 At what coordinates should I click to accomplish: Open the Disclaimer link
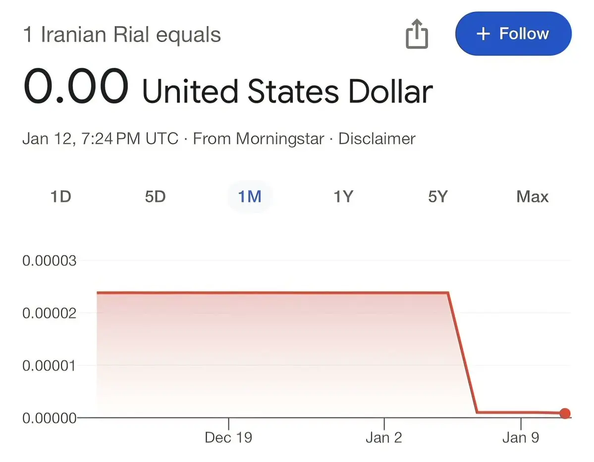pyautogui.click(x=377, y=139)
